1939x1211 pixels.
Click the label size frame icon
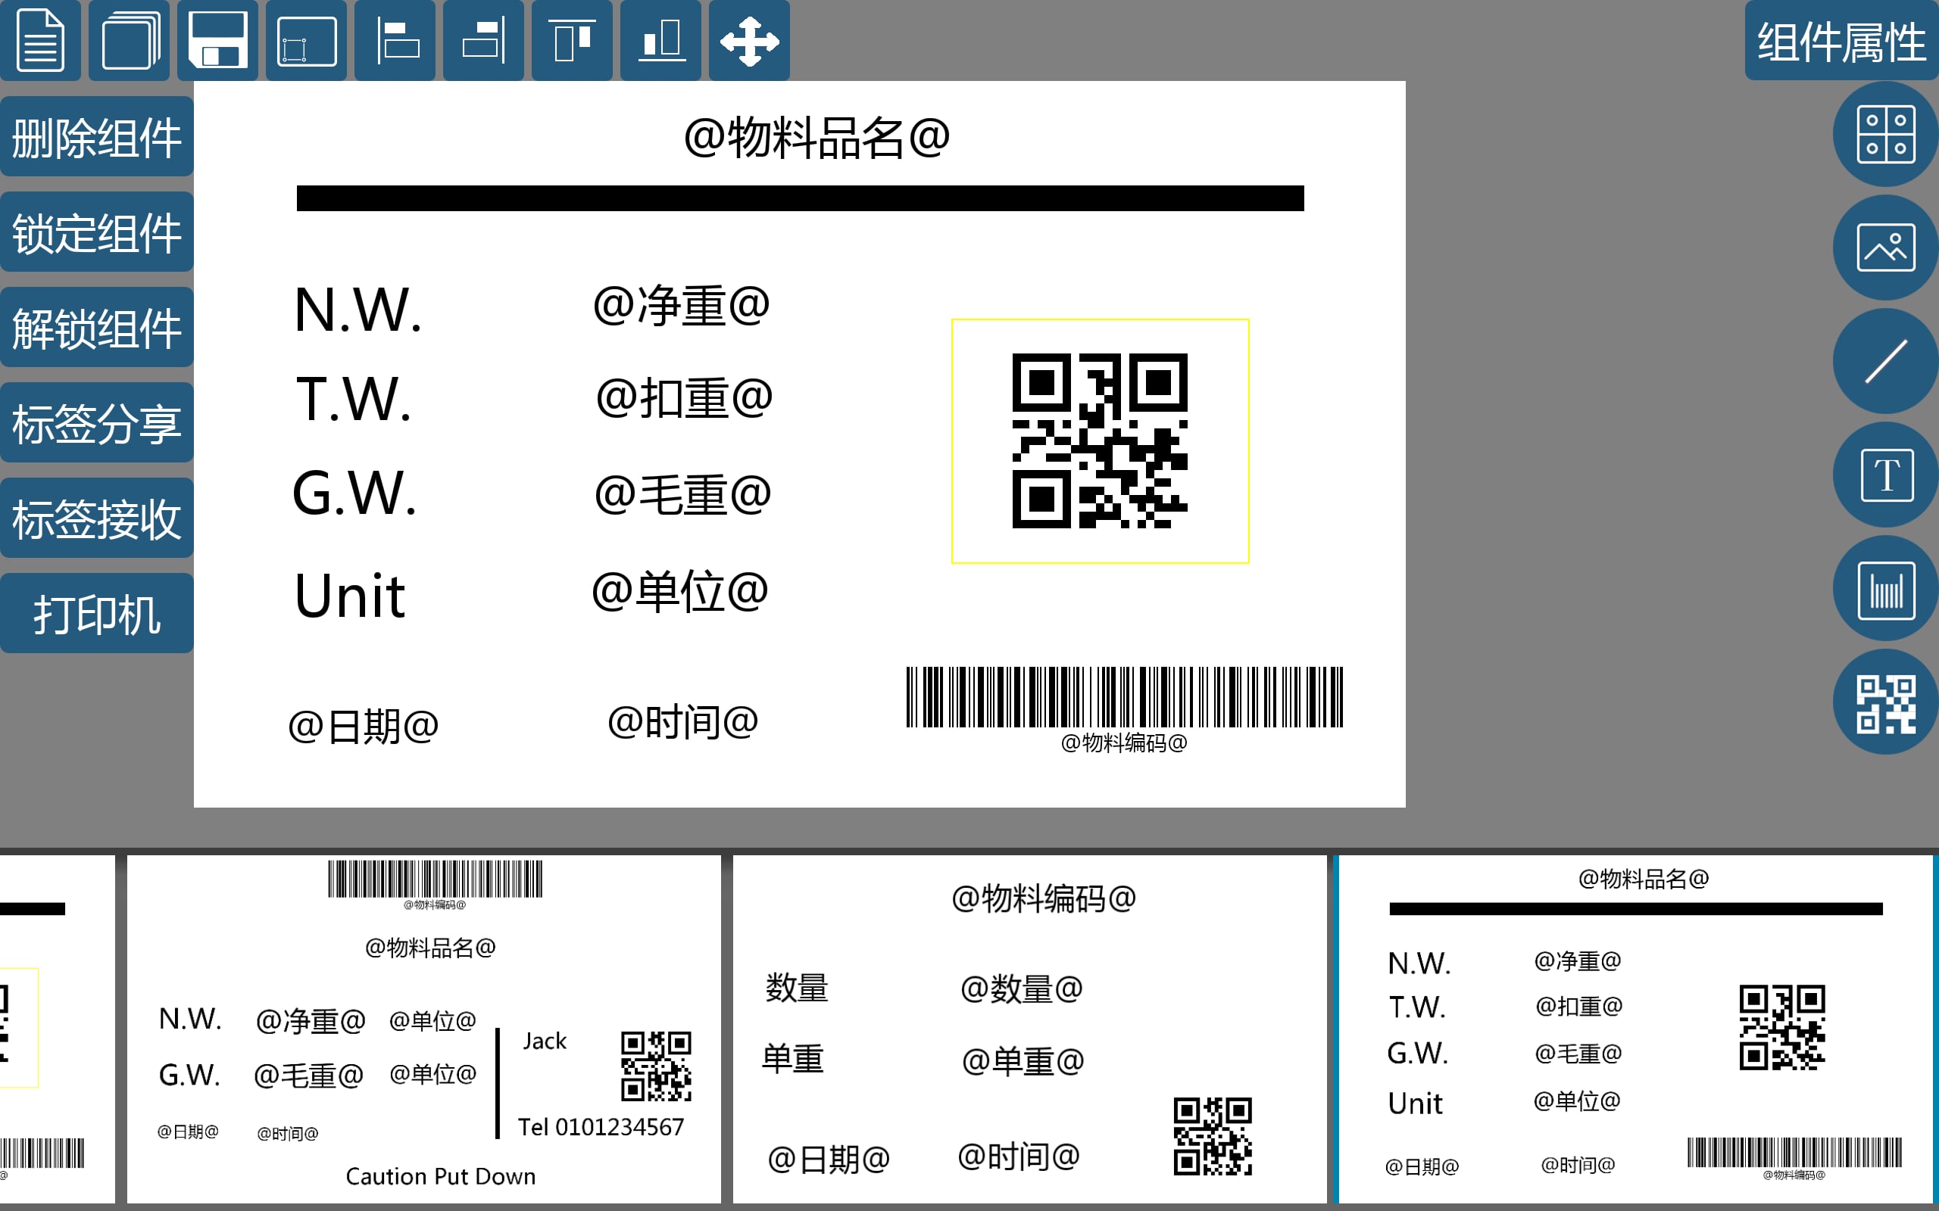coord(306,40)
